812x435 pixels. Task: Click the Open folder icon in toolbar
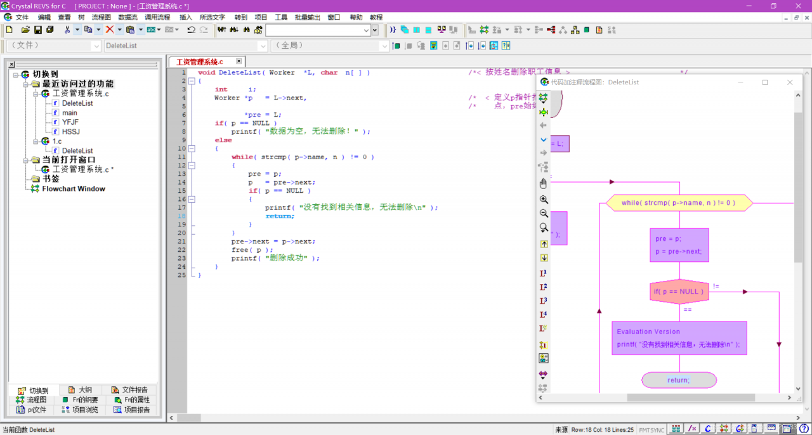coord(25,30)
